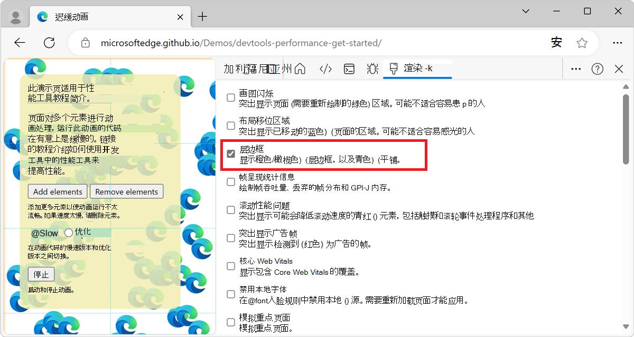
Task: Enable the 画图闪烁 checkbox
Action: [x=230, y=97]
